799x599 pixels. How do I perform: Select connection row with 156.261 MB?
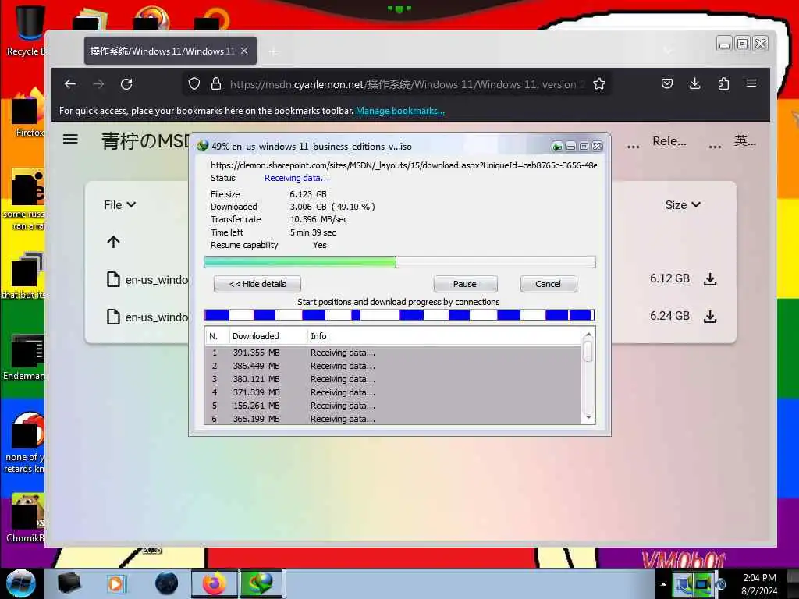(x=393, y=406)
